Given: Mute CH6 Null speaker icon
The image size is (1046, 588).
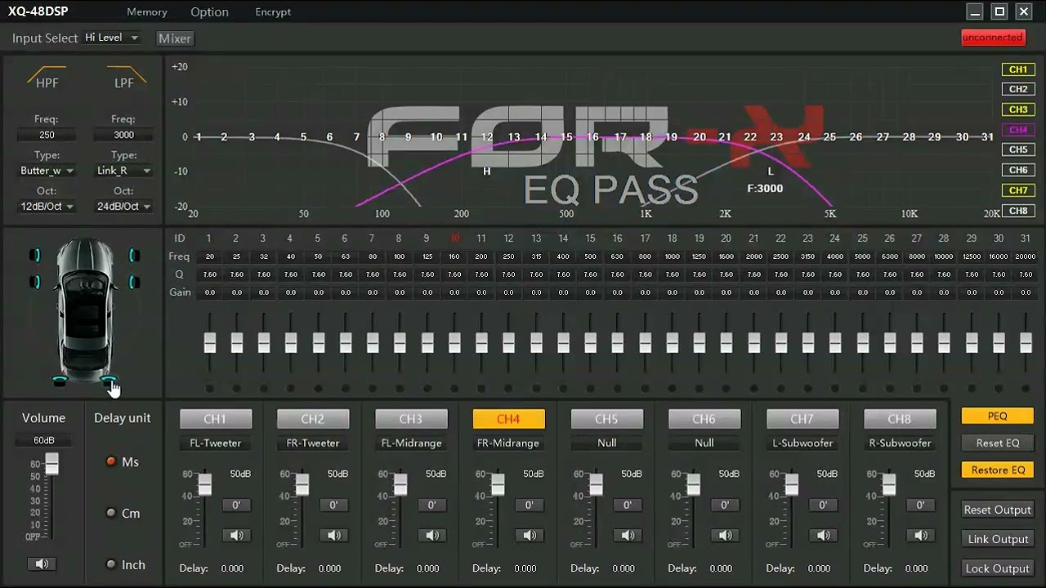Looking at the screenshot, I should coord(725,536).
